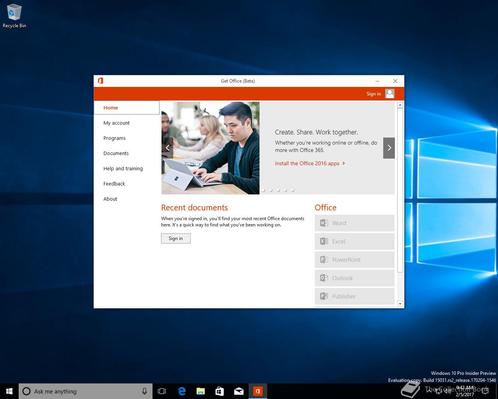
Task: Open Recycle Bin on desktop
Action: coord(14,16)
